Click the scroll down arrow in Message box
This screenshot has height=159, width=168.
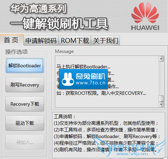point(161,105)
